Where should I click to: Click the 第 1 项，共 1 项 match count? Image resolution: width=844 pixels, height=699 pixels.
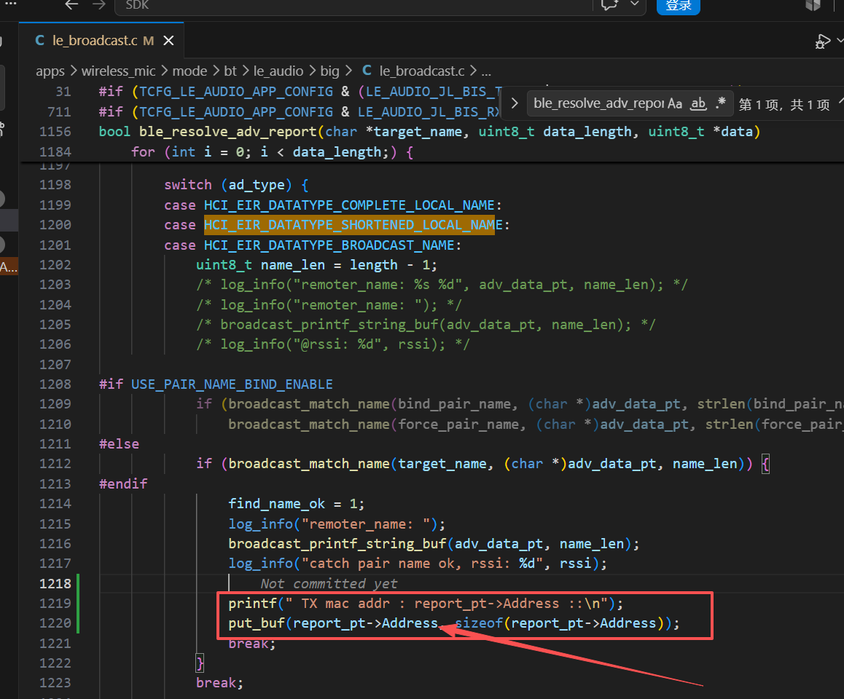tap(784, 104)
